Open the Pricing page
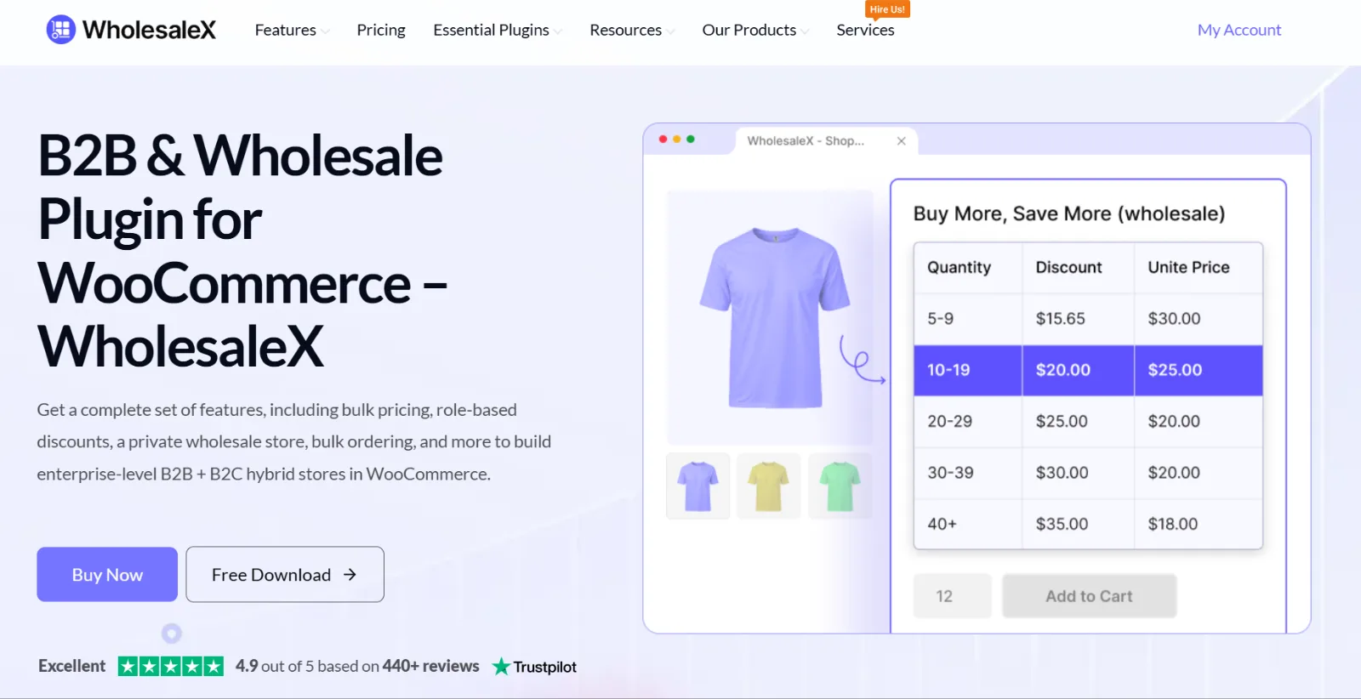Viewport: 1361px width, 699px height. tap(381, 30)
